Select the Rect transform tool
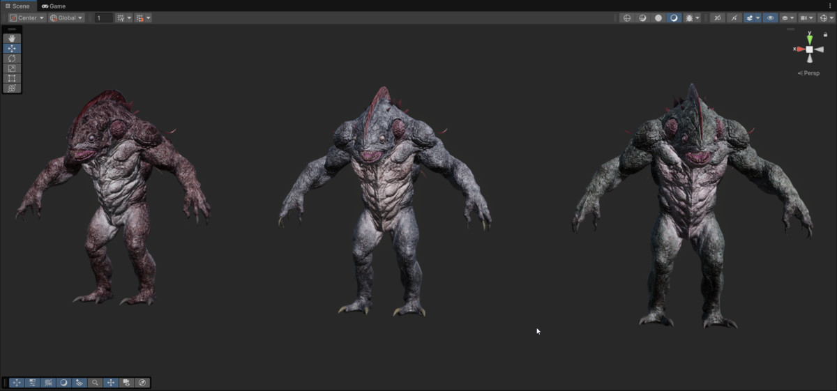 pos(12,78)
